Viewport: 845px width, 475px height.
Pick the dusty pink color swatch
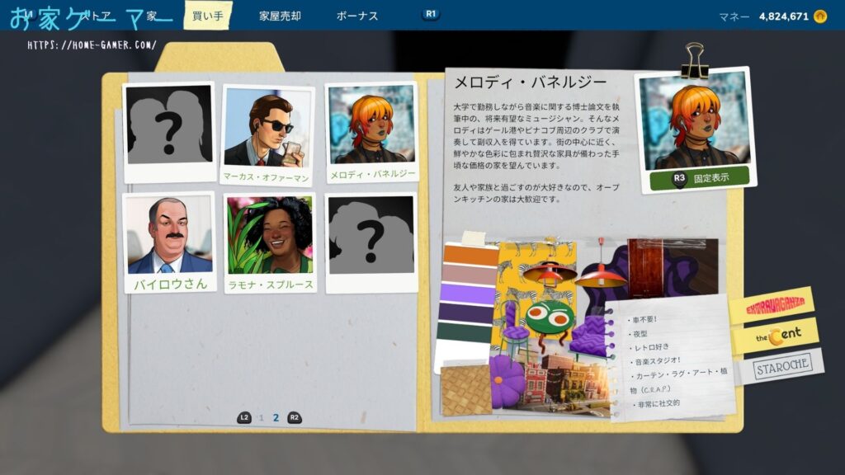pos(469,274)
